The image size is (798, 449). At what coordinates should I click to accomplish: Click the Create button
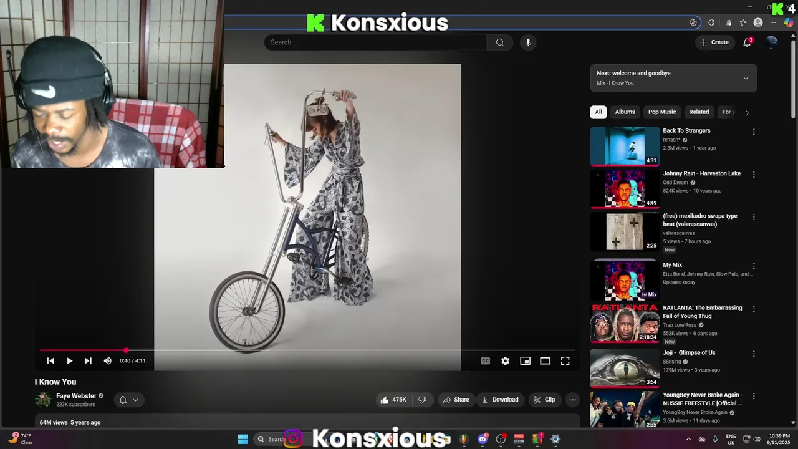coord(714,42)
